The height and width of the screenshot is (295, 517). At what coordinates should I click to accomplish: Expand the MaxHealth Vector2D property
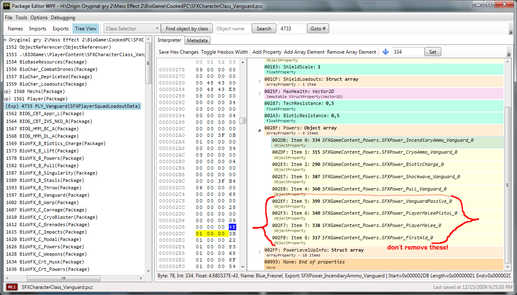click(x=260, y=94)
